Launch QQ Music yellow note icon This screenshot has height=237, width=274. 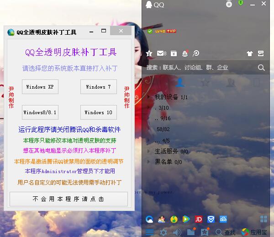coord(174,219)
